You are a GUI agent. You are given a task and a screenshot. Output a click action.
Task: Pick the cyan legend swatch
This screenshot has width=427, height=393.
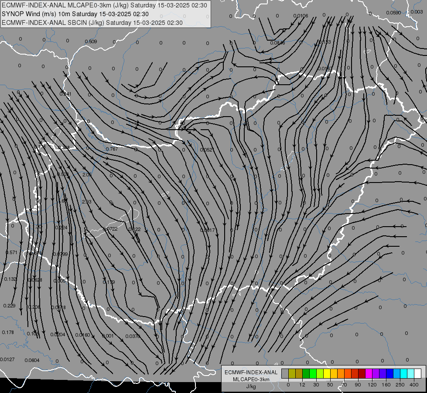click(x=403, y=373)
